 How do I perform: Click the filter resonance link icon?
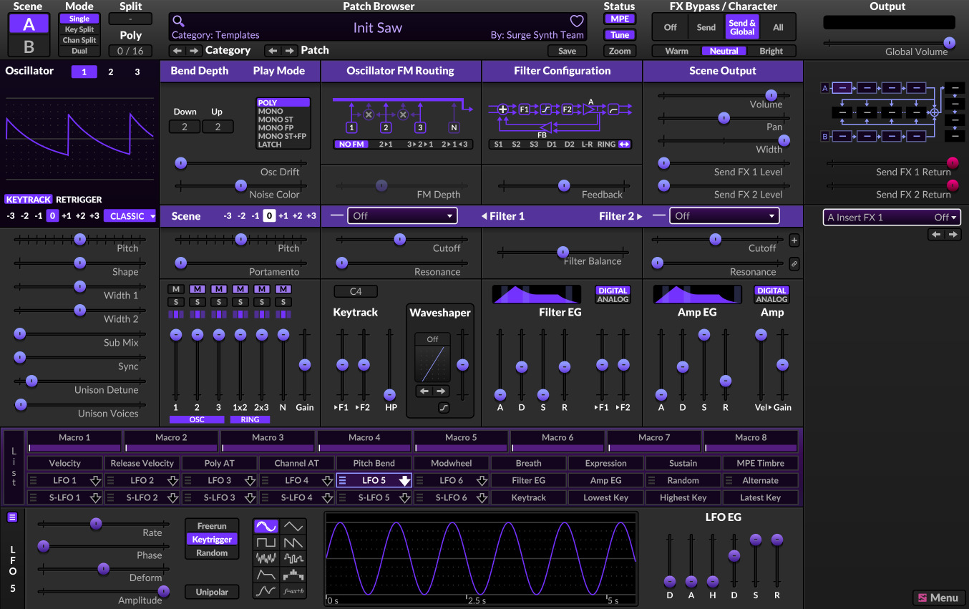[x=794, y=264]
